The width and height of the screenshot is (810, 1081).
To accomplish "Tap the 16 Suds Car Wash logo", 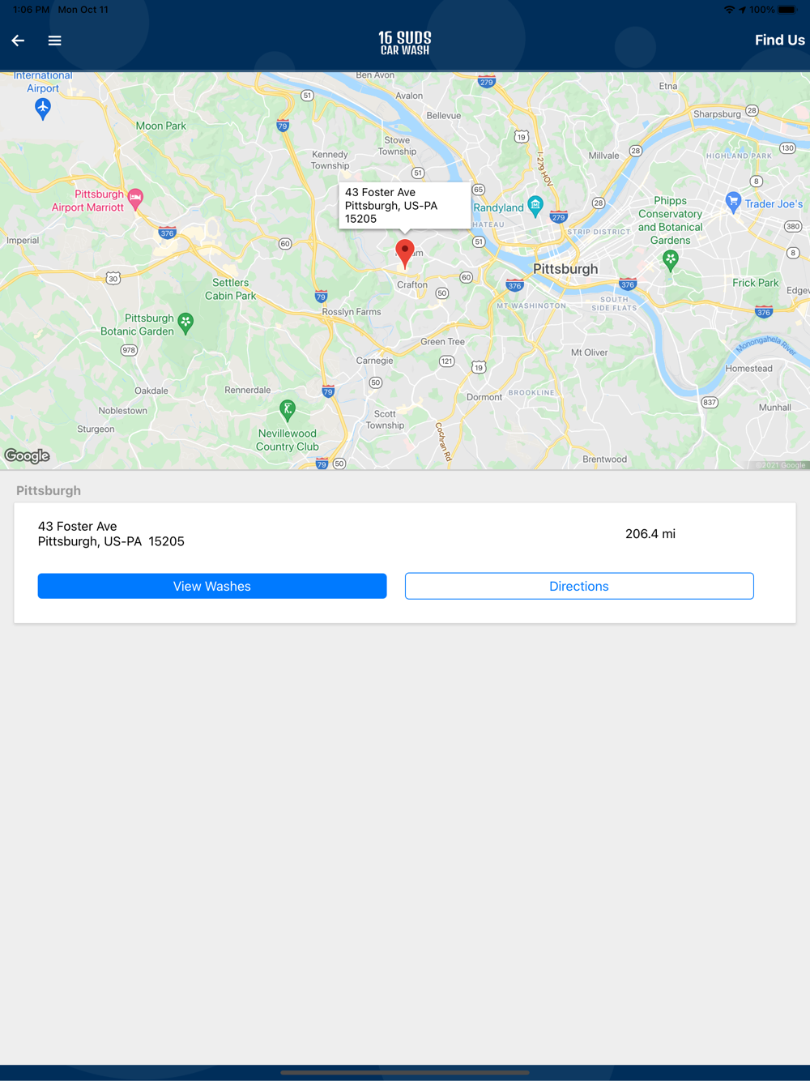I will [x=405, y=43].
